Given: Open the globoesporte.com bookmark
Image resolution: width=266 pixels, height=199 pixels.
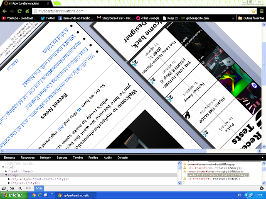Looking at the screenshot, I should point(195,18).
